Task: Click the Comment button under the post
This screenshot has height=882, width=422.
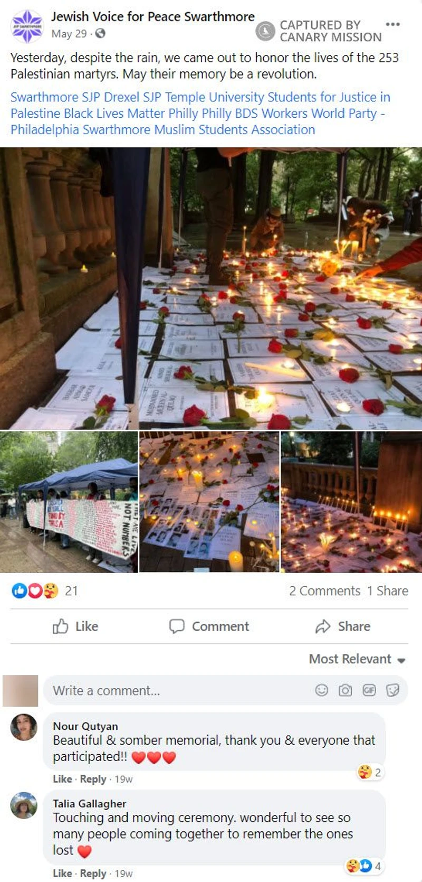Action: pyautogui.click(x=209, y=626)
